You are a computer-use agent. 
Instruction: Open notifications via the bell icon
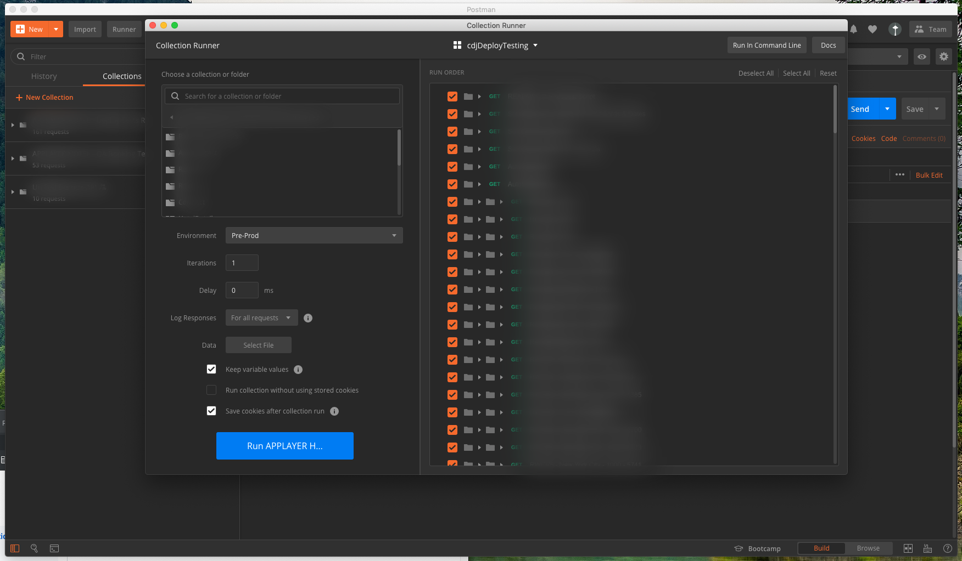853,29
